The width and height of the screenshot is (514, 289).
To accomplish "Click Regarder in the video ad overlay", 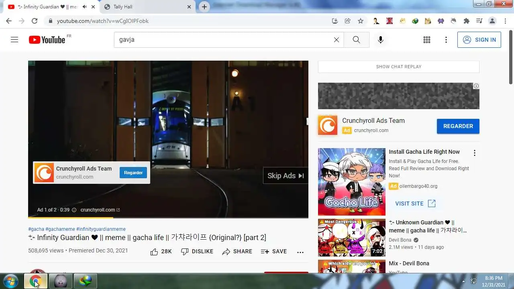I will (133, 173).
